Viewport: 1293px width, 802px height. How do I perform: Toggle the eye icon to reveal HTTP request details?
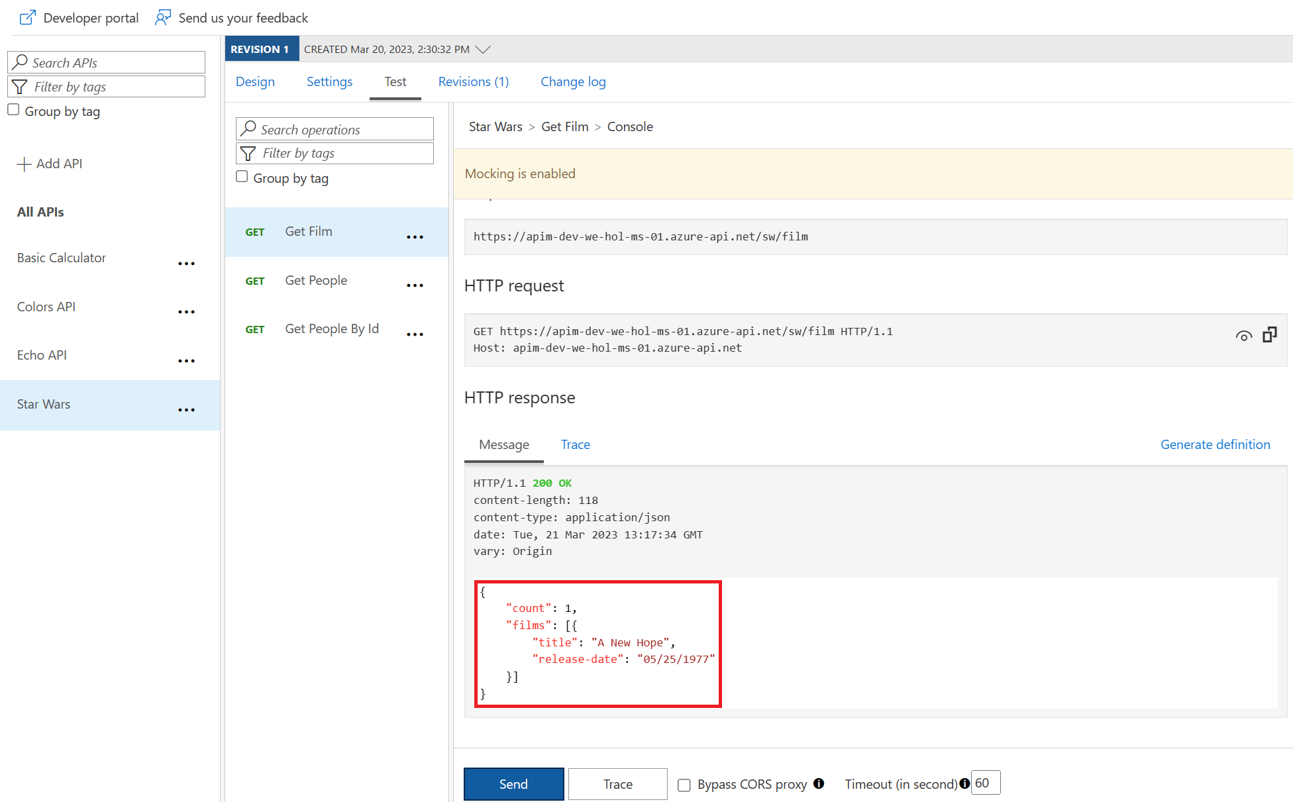coord(1244,336)
